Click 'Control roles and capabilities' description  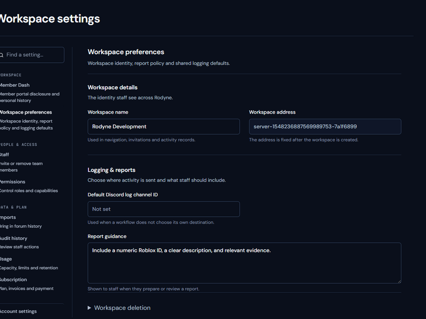coord(29,190)
